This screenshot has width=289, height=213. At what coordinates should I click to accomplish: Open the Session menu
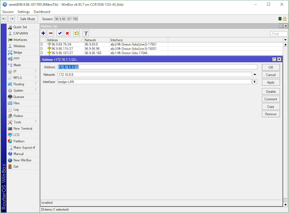point(8,12)
